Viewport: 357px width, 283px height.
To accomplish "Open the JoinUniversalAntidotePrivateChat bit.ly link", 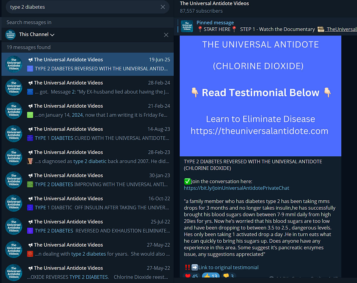I will pos(236,188).
